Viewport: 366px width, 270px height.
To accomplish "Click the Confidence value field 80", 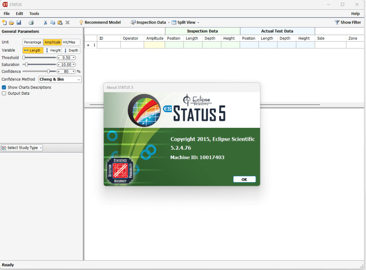I will pos(66,71).
